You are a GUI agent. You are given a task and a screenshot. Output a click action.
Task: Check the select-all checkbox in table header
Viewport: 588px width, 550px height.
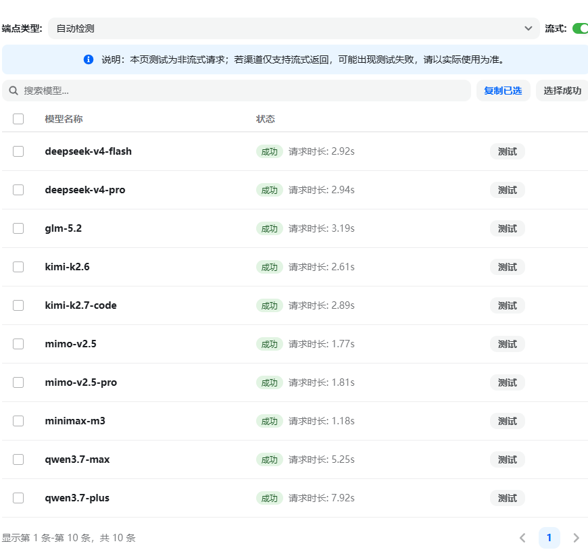[x=18, y=119]
